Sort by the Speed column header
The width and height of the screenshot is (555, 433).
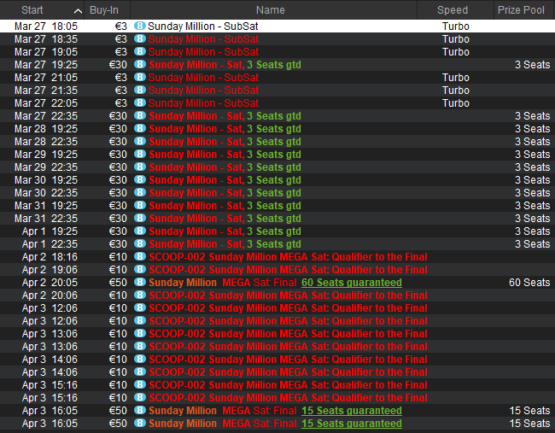tap(455, 10)
